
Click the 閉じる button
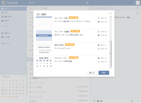[92, 73]
